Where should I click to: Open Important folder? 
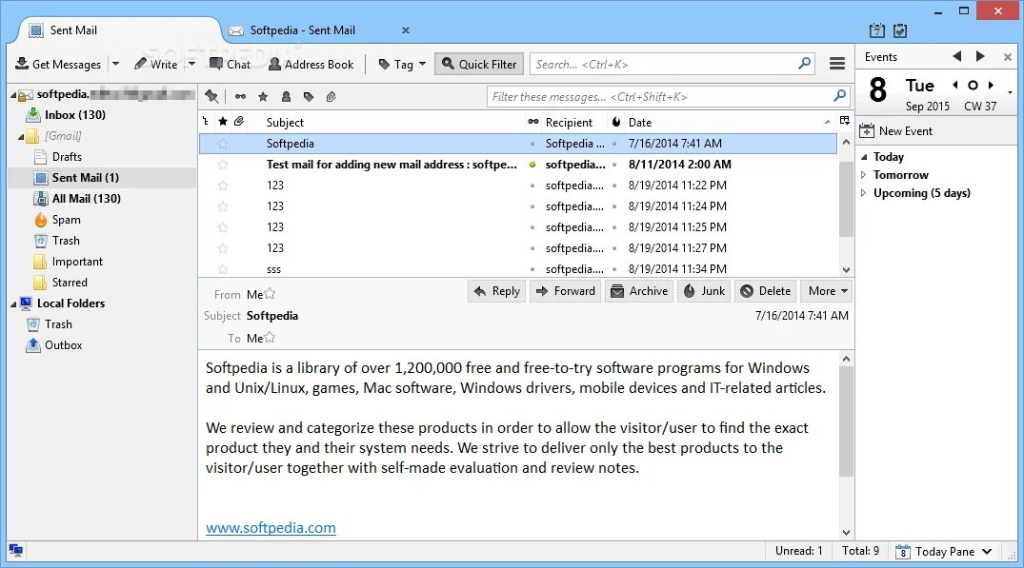77,262
